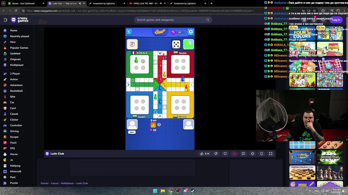The width and height of the screenshot is (348, 195).
Task: Open the CrazyGames hamburger menu
Action: pyautogui.click(x=5, y=20)
